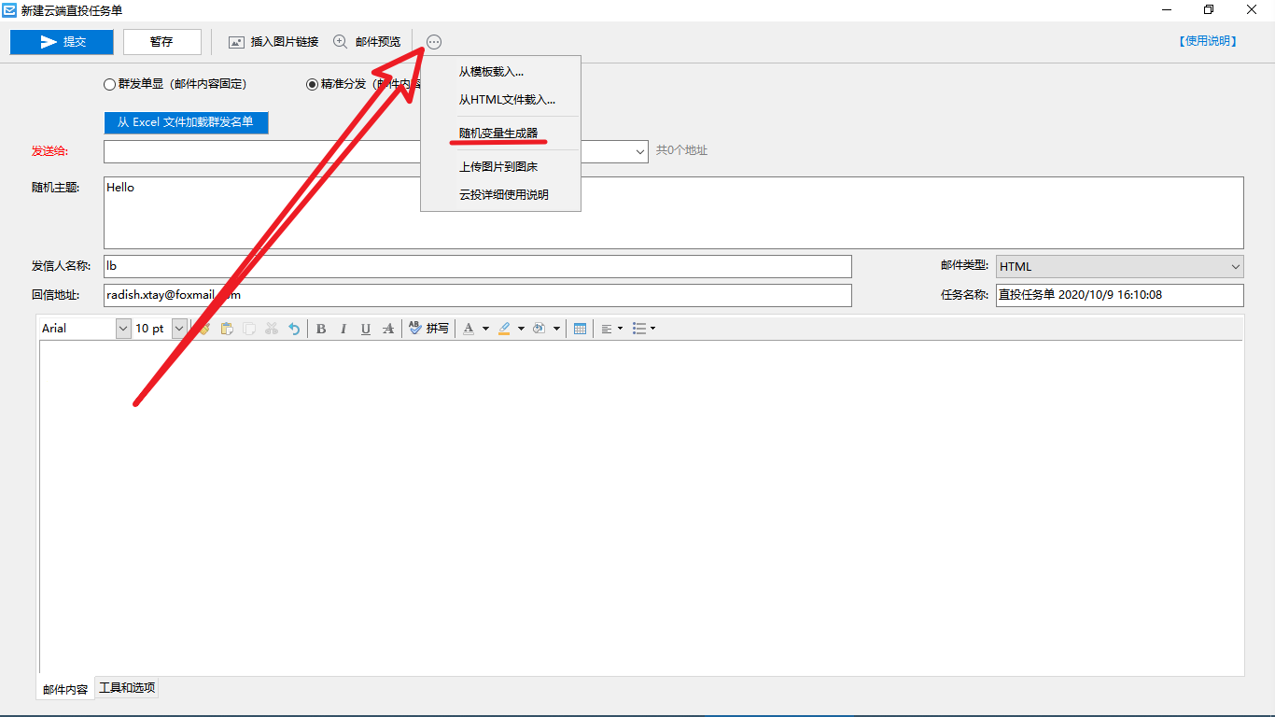The height and width of the screenshot is (717, 1275).
Task: Expand the font color dropdown arrow
Action: [x=485, y=329]
